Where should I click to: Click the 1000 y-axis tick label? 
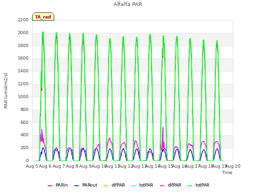(23, 96)
